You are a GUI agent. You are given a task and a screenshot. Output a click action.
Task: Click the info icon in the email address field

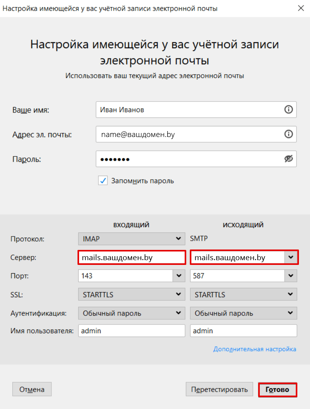point(288,134)
